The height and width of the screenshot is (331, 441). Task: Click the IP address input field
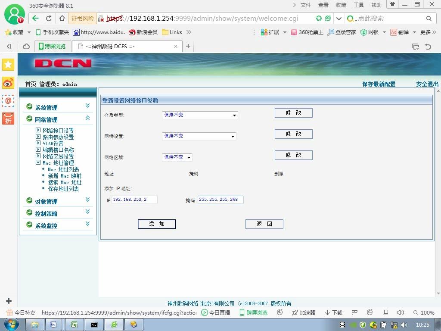134,200
